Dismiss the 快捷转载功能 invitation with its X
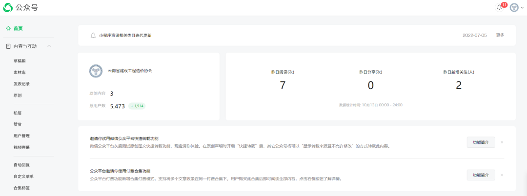This screenshot has width=527, height=196. (x=502, y=142)
